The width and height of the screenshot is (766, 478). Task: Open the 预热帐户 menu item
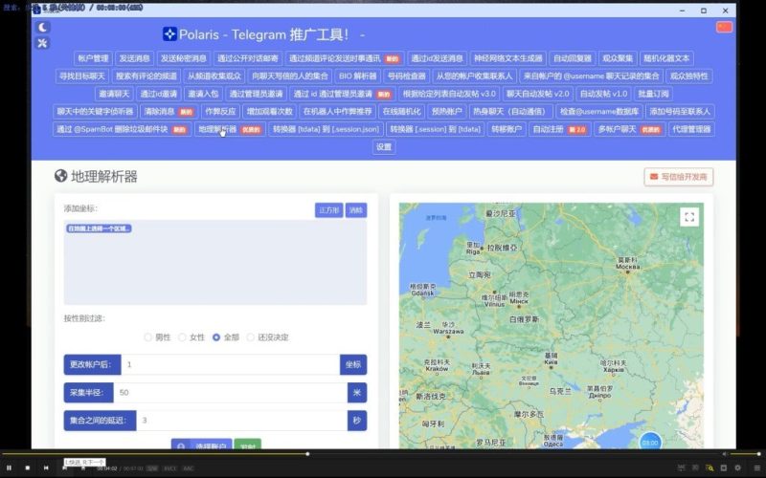click(x=447, y=111)
